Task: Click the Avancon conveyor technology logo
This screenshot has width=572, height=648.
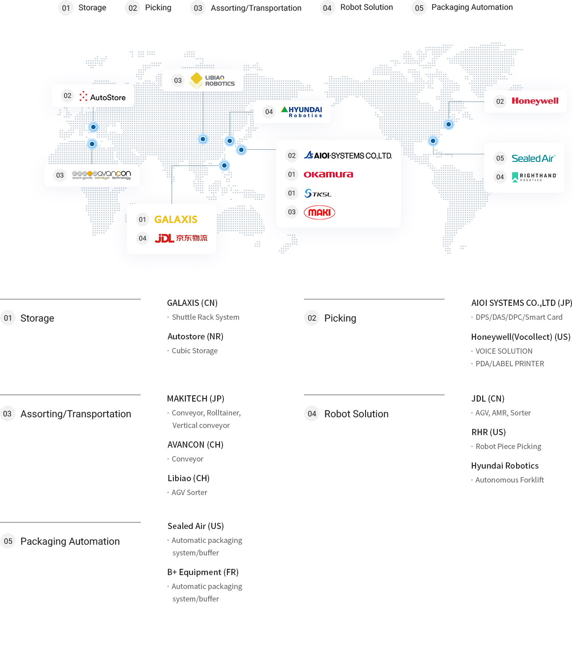Action: pyautogui.click(x=101, y=175)
